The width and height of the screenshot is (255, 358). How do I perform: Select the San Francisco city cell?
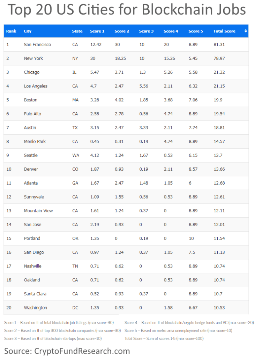(x=37, y=45)
